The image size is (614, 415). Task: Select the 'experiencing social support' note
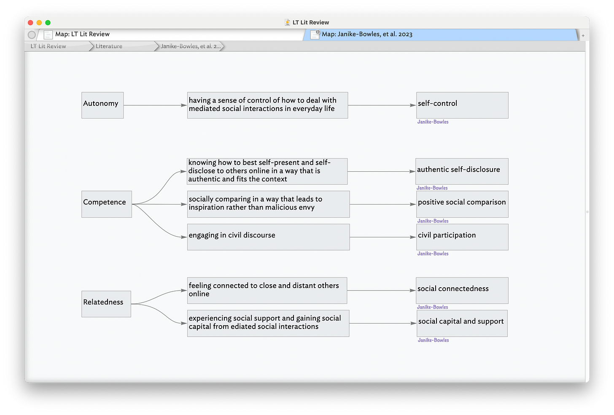pos(268,323)
